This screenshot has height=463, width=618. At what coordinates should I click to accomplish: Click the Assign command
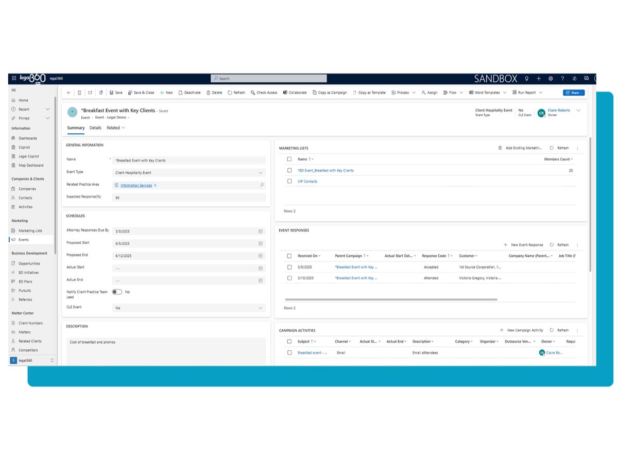tap(430, 93)
